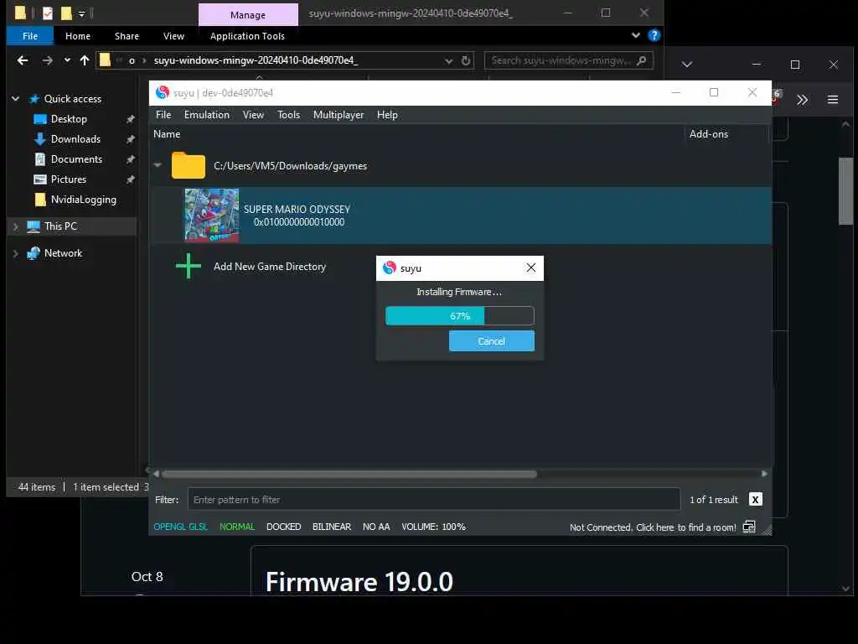Clear the filter with X button
Screen dimensions: 858x644
click(755, 500)
